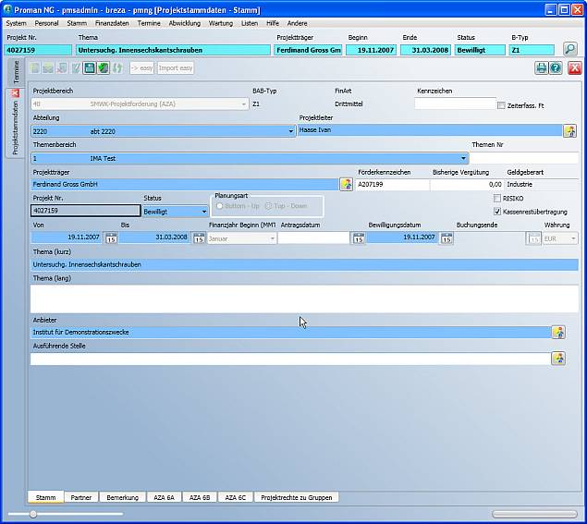Expand the Projektbereich dropdown
Viewport: 587px width, 524px height.
244,104
